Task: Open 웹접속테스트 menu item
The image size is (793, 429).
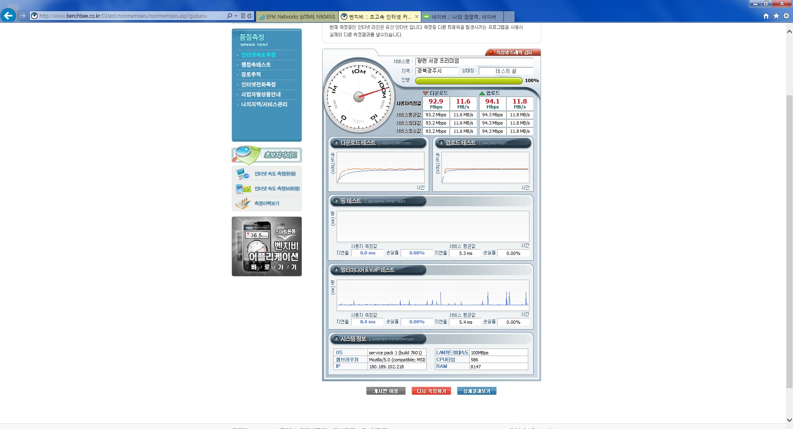Action: click(256, 64)
